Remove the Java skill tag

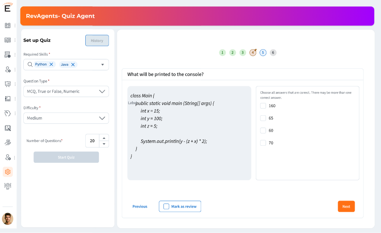pyautogui.click(x=73, y=64)
